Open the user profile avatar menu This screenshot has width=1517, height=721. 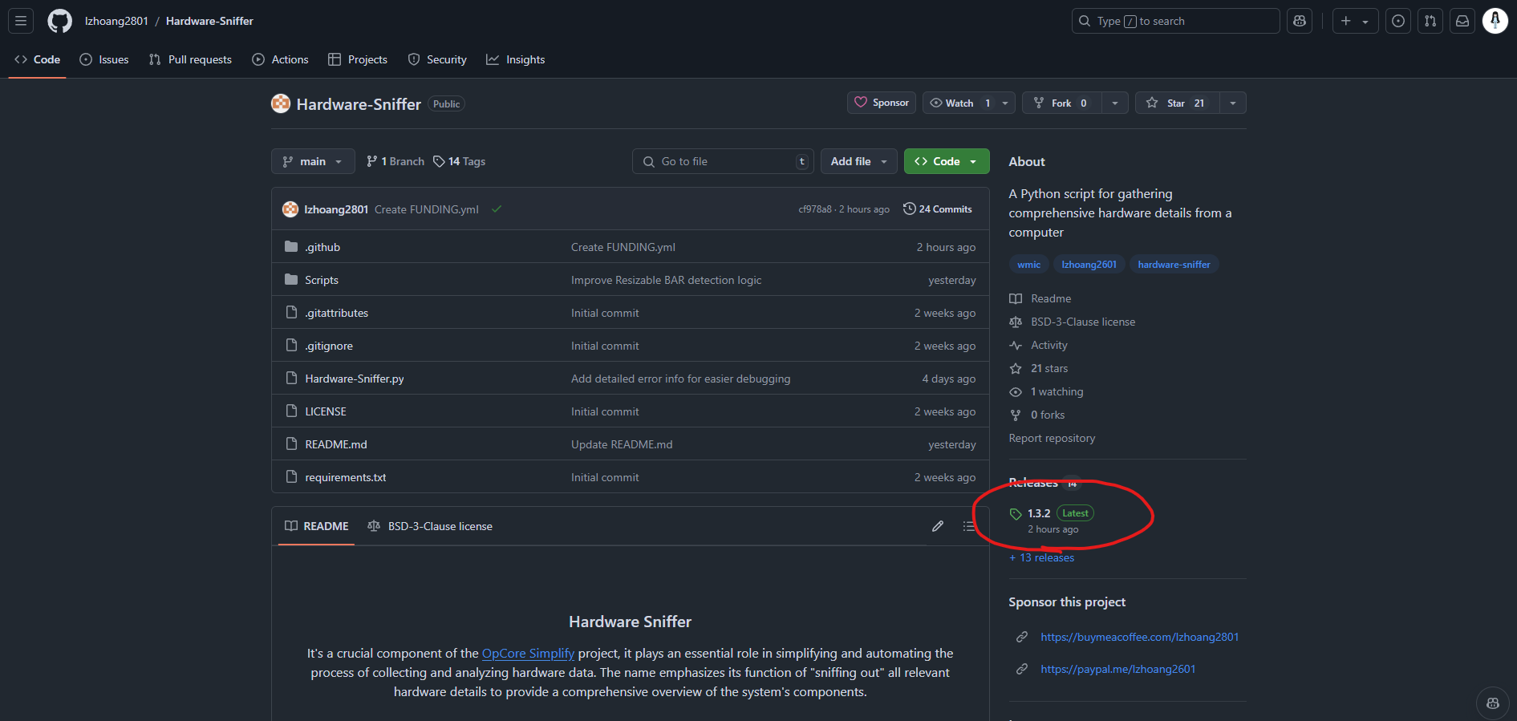pyautogui.click(x=1495, y=21)
